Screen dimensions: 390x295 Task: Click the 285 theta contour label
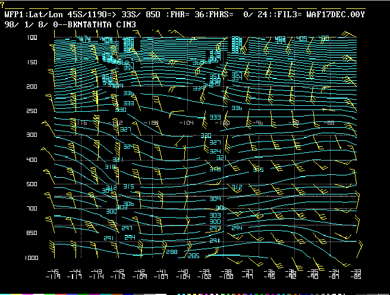pyautogui.click(x=194, y=256)
